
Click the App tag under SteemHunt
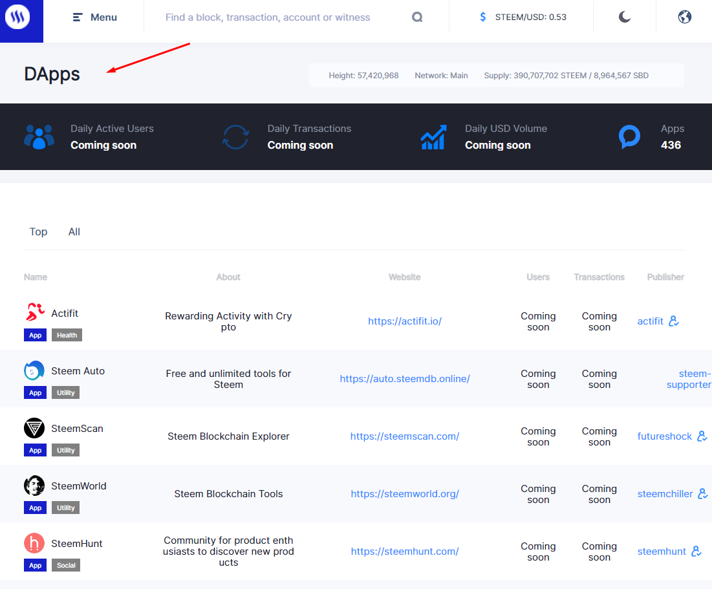tap(36, 565)
